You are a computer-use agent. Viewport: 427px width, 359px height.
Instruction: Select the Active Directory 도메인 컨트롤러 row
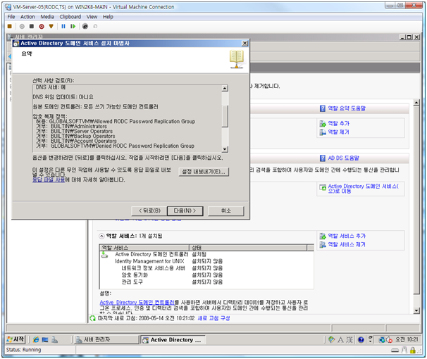click(x=206, y=254)
